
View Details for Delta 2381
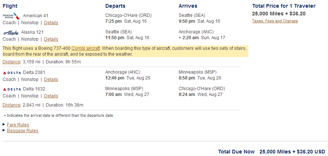coord(51,79)
